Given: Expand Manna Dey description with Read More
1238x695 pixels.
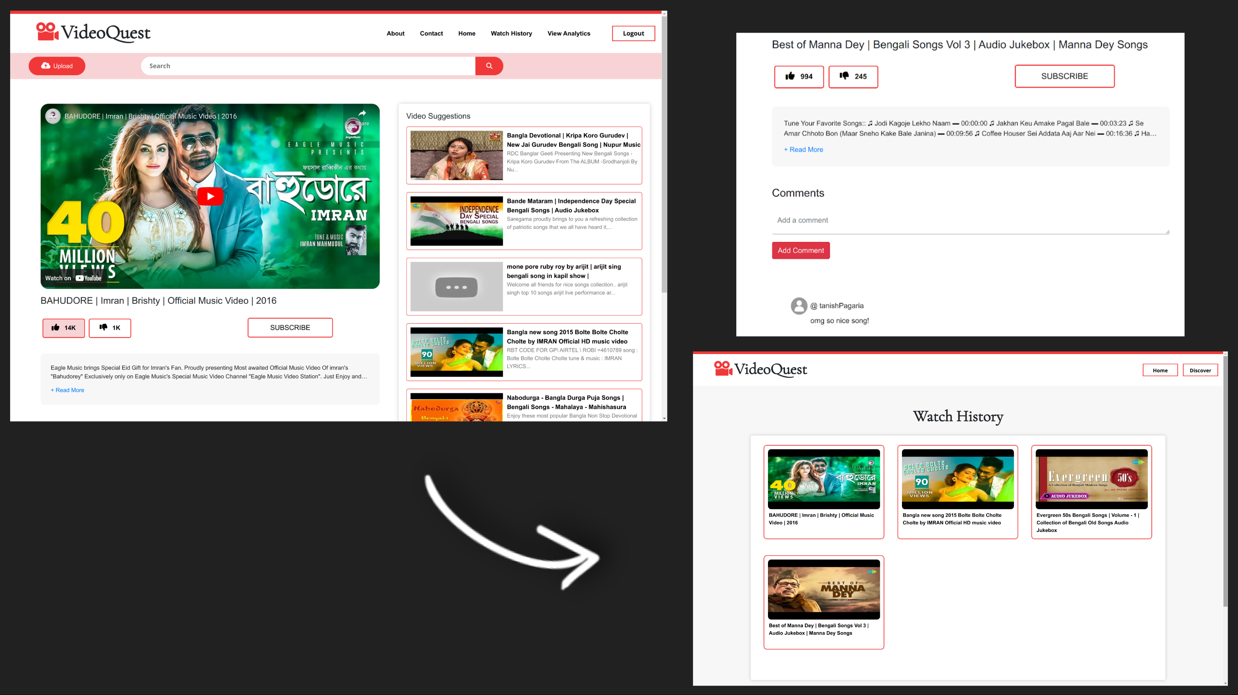Looking at the screenshot, I should coord(803,149).
